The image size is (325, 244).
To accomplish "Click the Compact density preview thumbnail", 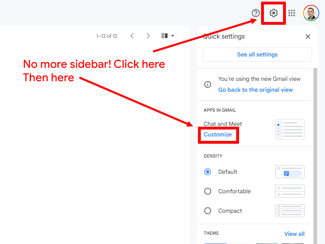I will 290,211.
